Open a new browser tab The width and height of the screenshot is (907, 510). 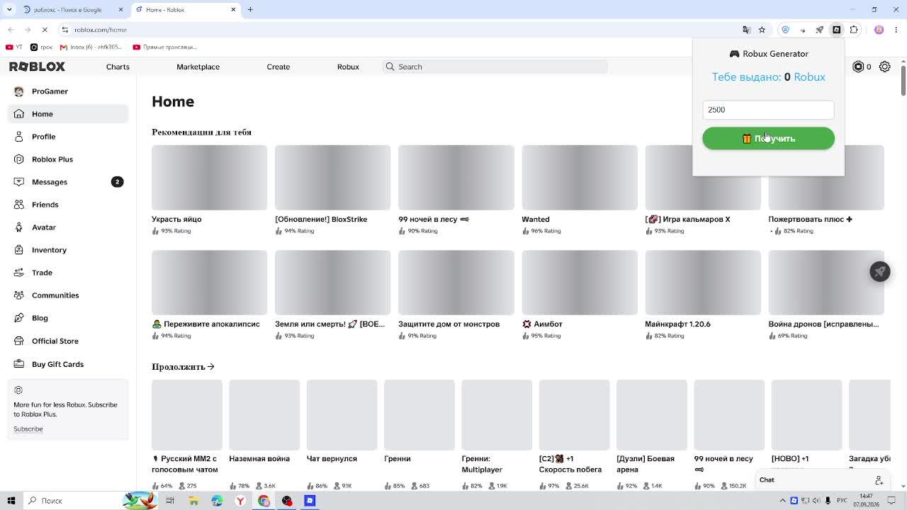point(250,10)
